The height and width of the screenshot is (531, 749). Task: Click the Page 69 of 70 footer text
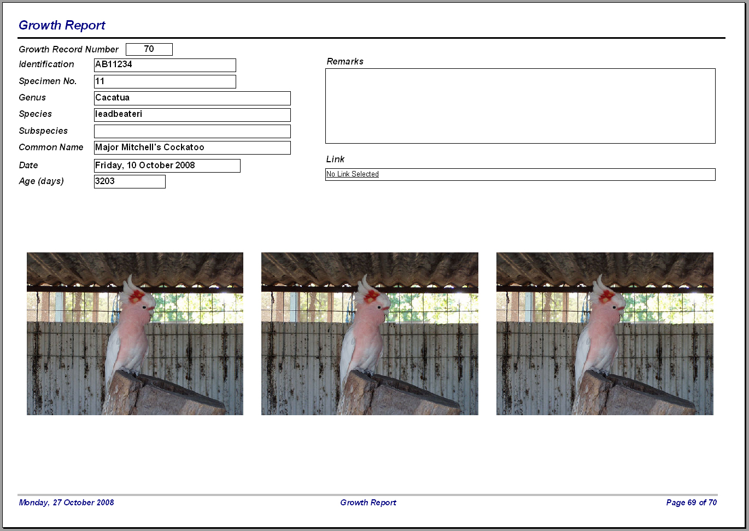click(692, 503)
